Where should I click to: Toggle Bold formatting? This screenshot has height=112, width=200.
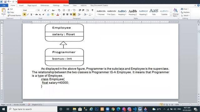[24, 15]
